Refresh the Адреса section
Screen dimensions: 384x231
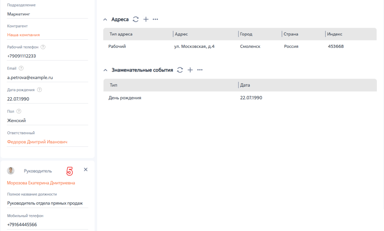(x=136, y=19)
